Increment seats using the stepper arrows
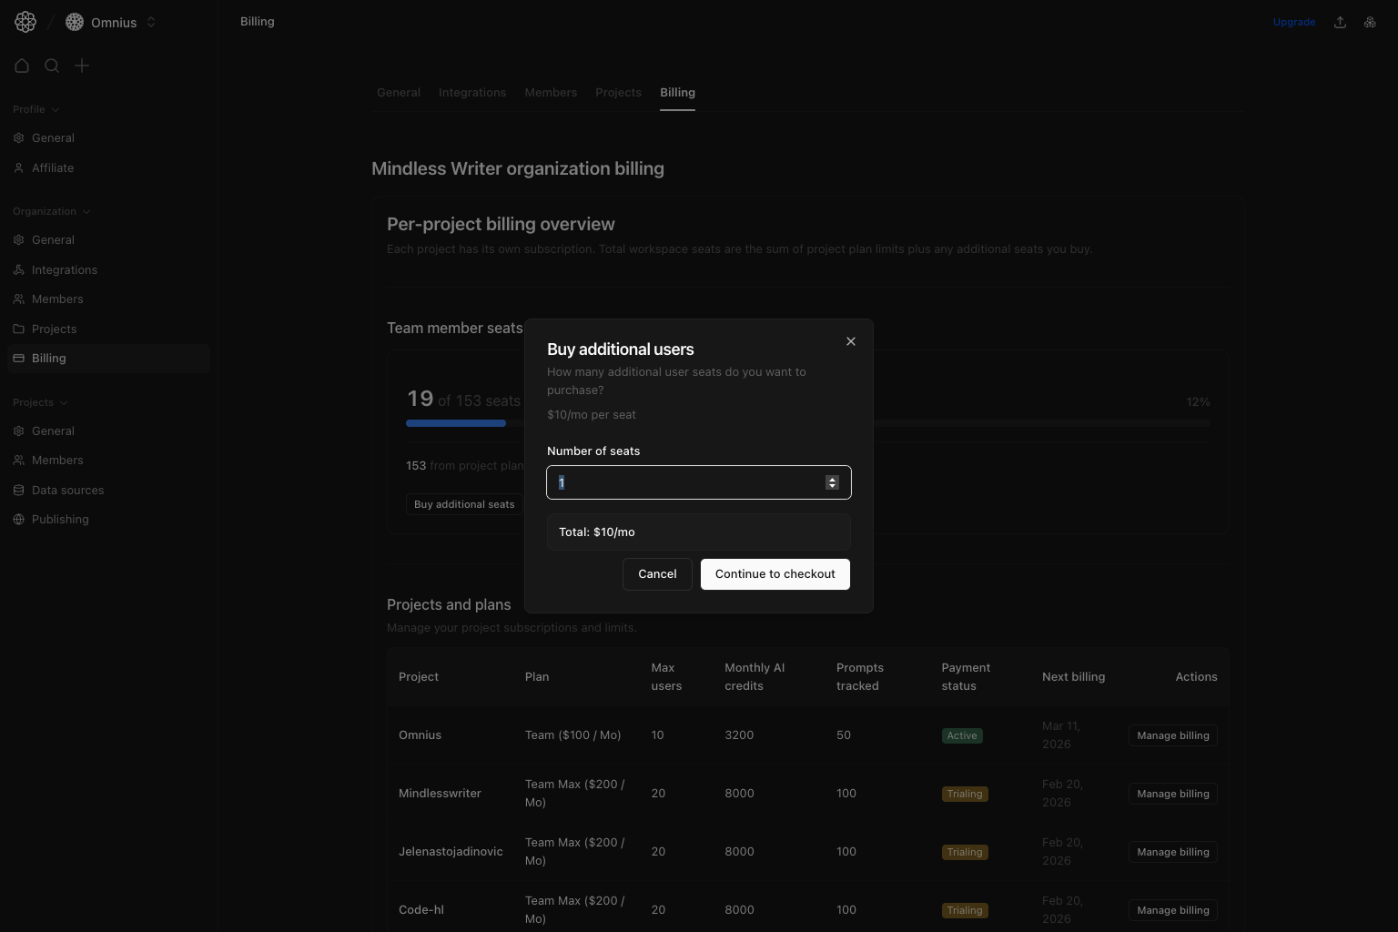Image resolution: width=1398 pixels, height=932 pixels. (831, 479)
